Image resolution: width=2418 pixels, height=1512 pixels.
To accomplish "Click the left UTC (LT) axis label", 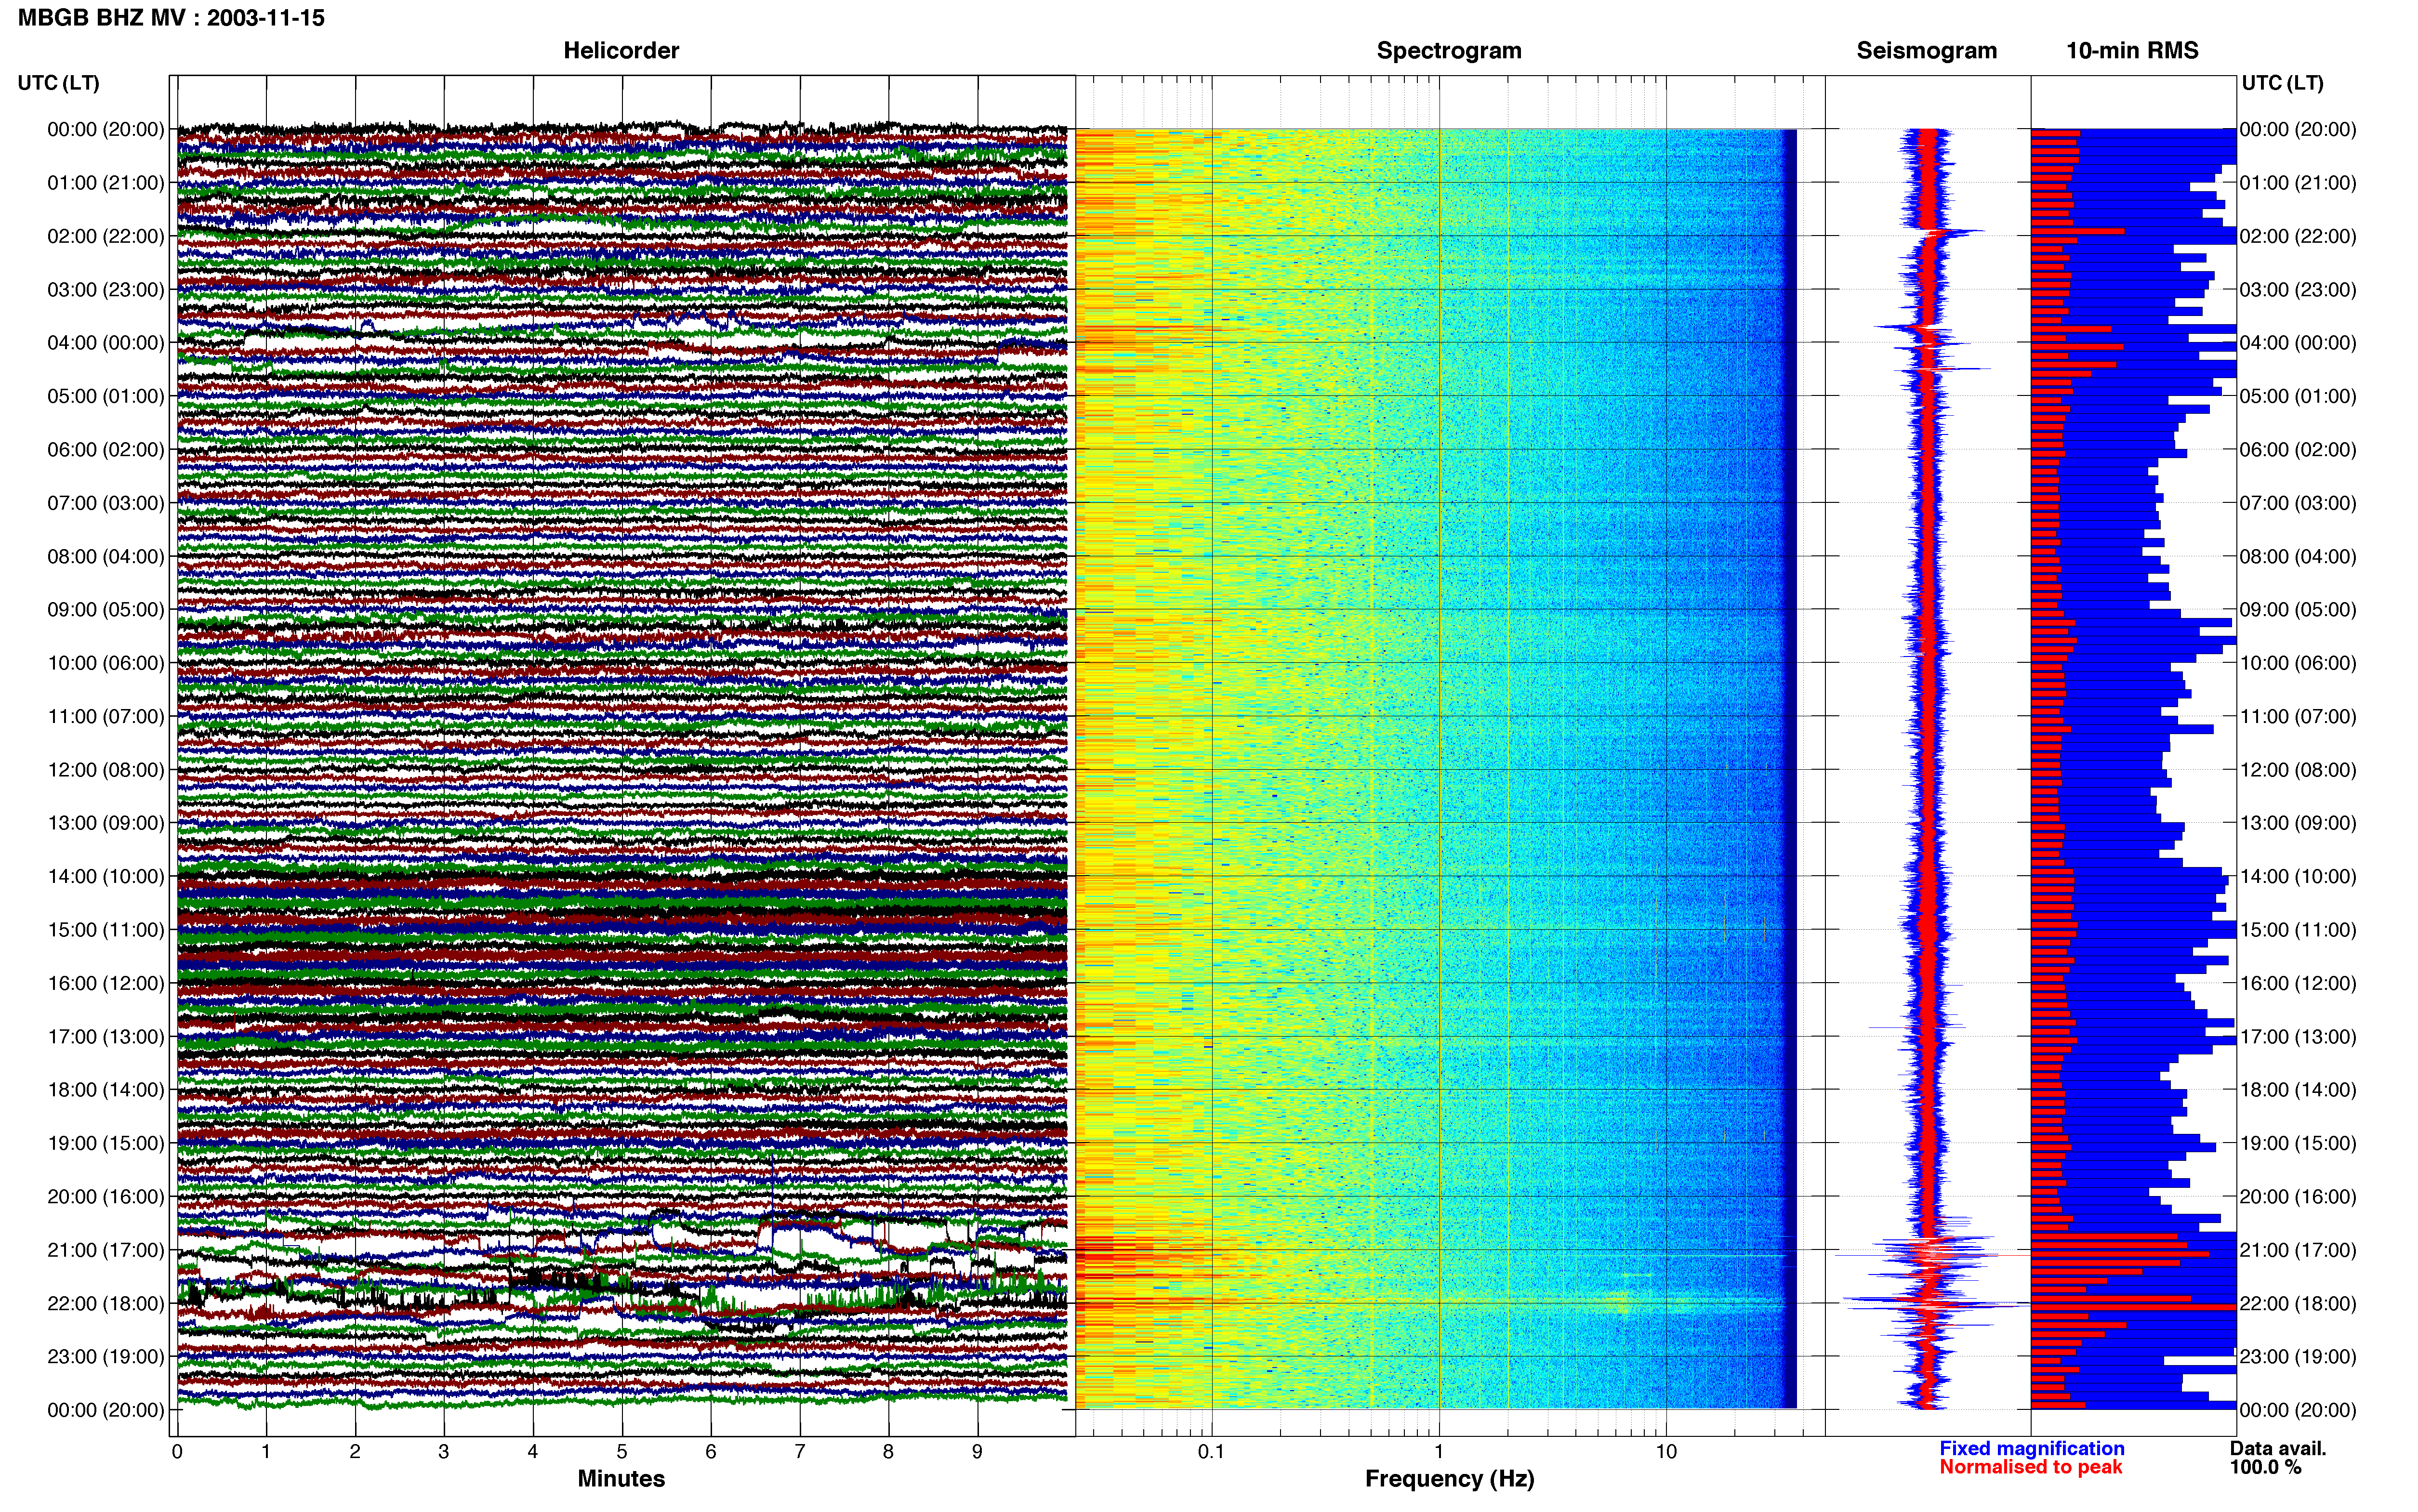I will point(58,83).
